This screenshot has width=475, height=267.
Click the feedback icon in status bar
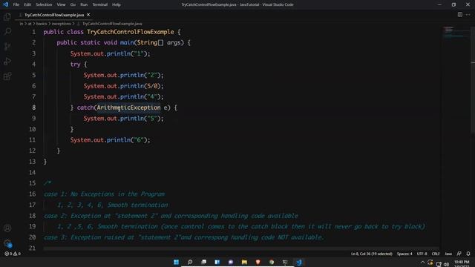pyautogui.click(x=459, y=254)
